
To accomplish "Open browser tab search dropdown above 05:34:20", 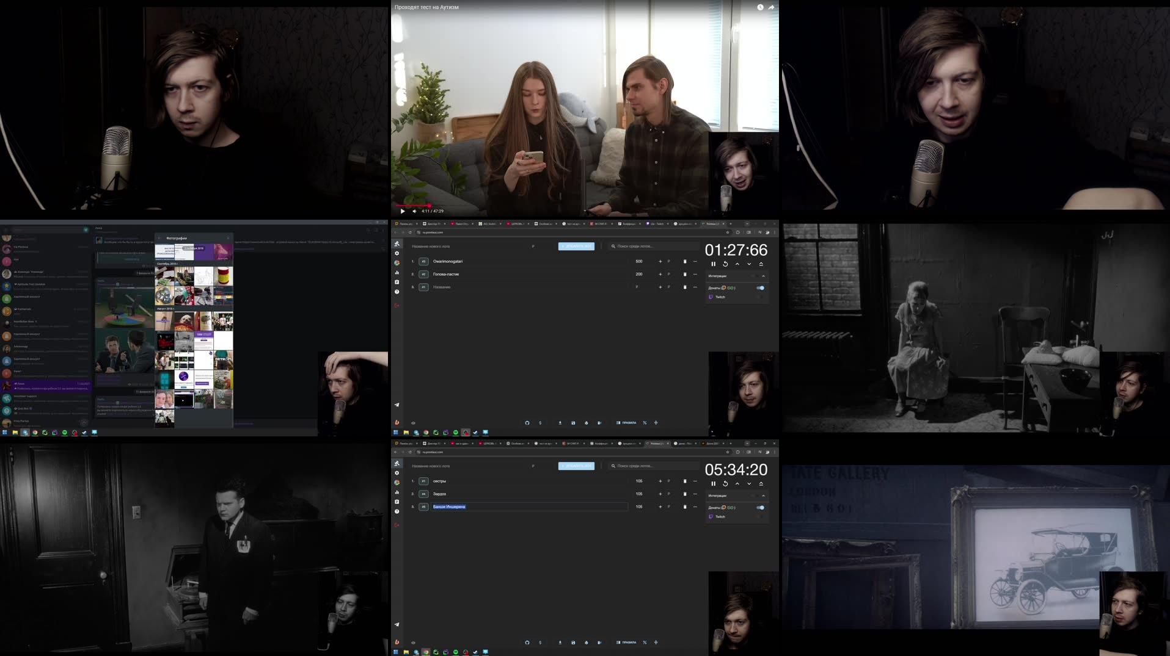I will point(747,443).
